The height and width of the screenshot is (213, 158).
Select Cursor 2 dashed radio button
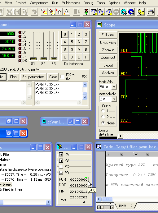click(x=103, y=117)
